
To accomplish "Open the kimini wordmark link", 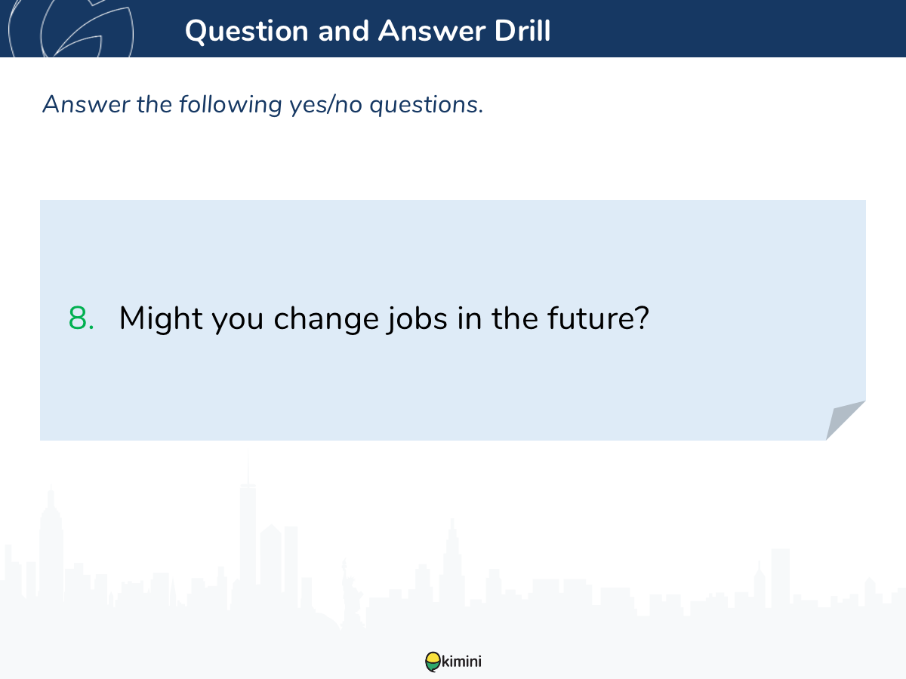I will [x=461, y=662].
